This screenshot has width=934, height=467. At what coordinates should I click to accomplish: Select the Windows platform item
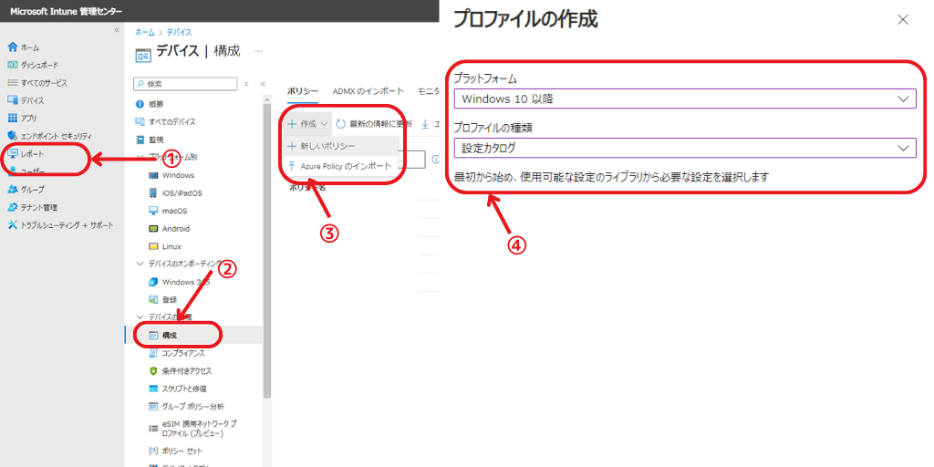(171, 175)
